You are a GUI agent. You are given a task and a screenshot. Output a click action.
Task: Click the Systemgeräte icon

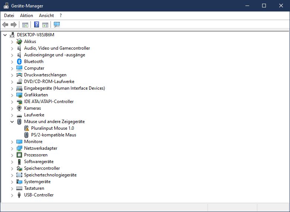pos(19,182)
